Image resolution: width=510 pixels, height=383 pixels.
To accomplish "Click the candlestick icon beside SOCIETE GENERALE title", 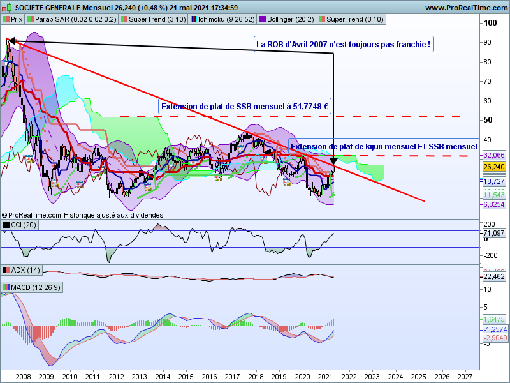I will click(x=6, y=7).
